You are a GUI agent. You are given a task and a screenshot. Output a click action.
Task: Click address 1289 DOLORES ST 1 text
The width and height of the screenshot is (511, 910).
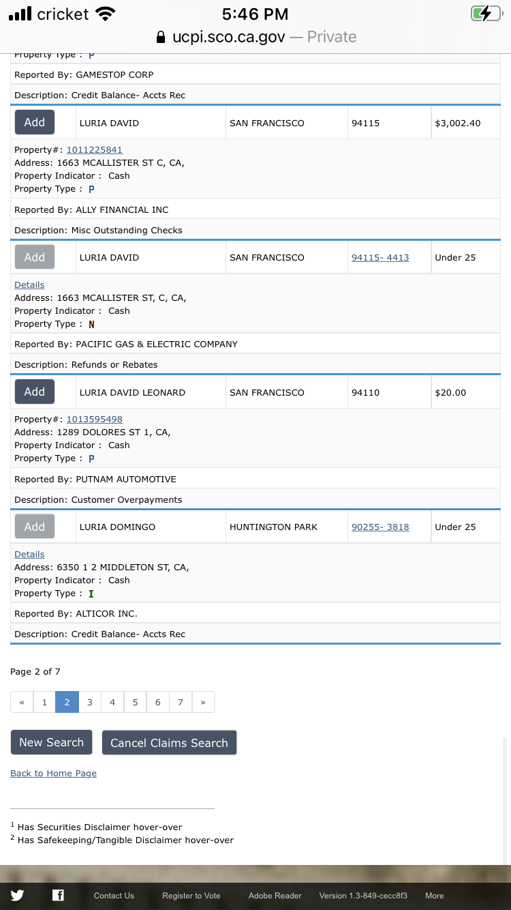(93, 432)
